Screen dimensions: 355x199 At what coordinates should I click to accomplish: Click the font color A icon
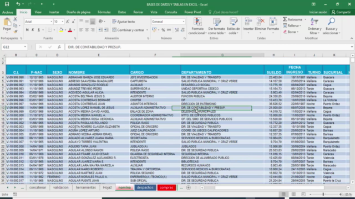coord(70,30)
